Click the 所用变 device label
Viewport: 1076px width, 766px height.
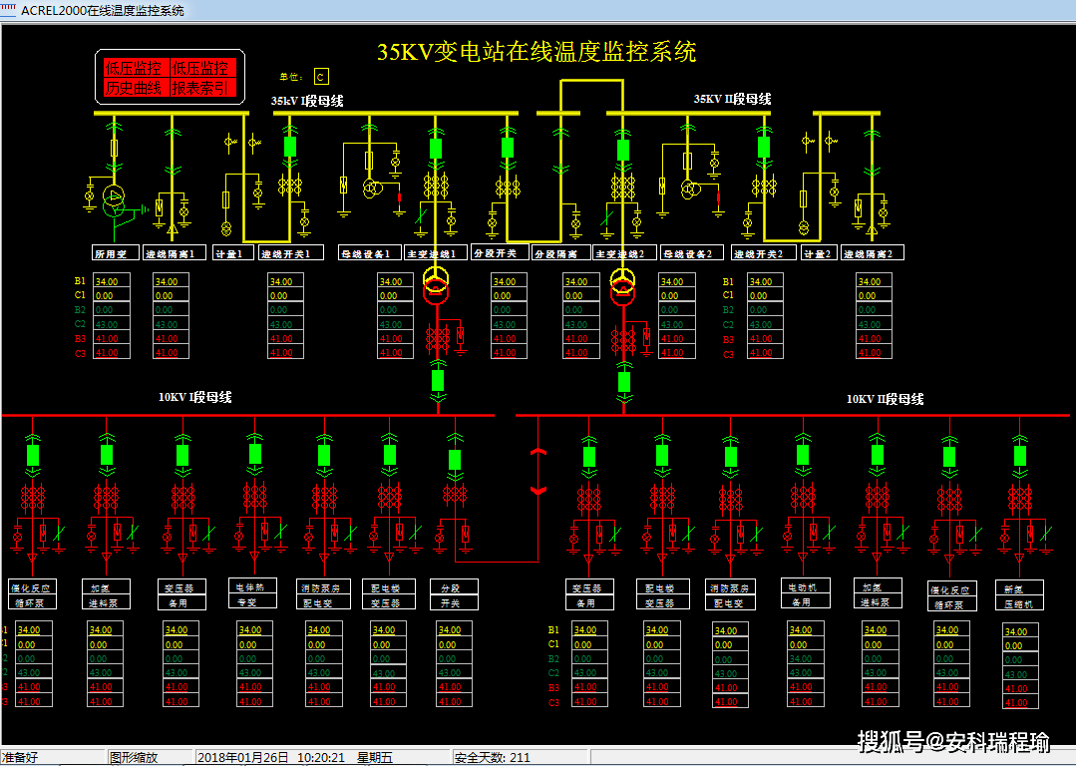pos(115,253)
